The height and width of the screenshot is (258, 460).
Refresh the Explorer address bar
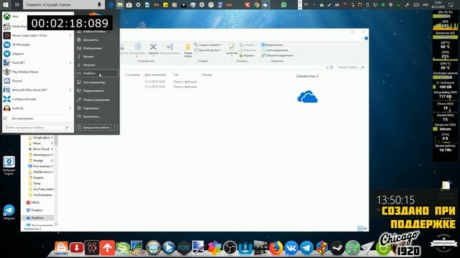(x=331, y=67)
